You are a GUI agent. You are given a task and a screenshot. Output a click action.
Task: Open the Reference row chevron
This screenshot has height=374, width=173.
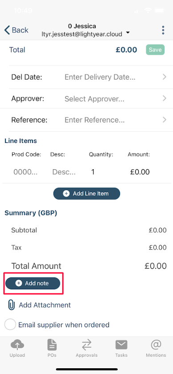coord(165,119)
